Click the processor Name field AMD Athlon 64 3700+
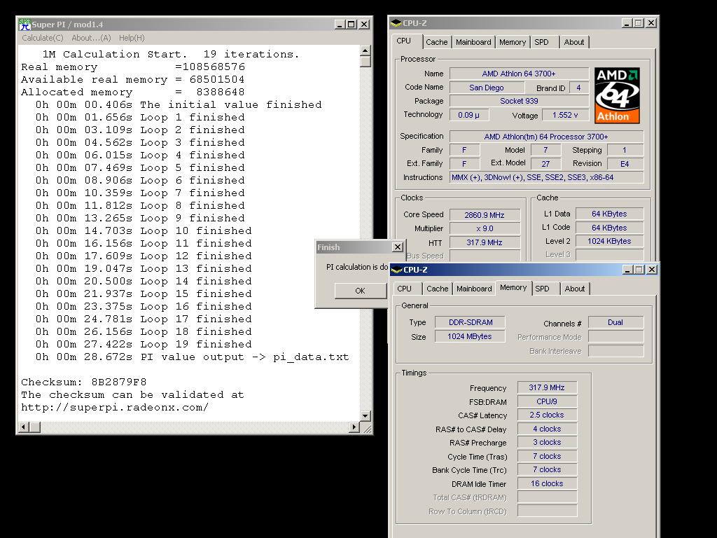The height and width of the screenshot is (538, 717). [x=519, y=74]
